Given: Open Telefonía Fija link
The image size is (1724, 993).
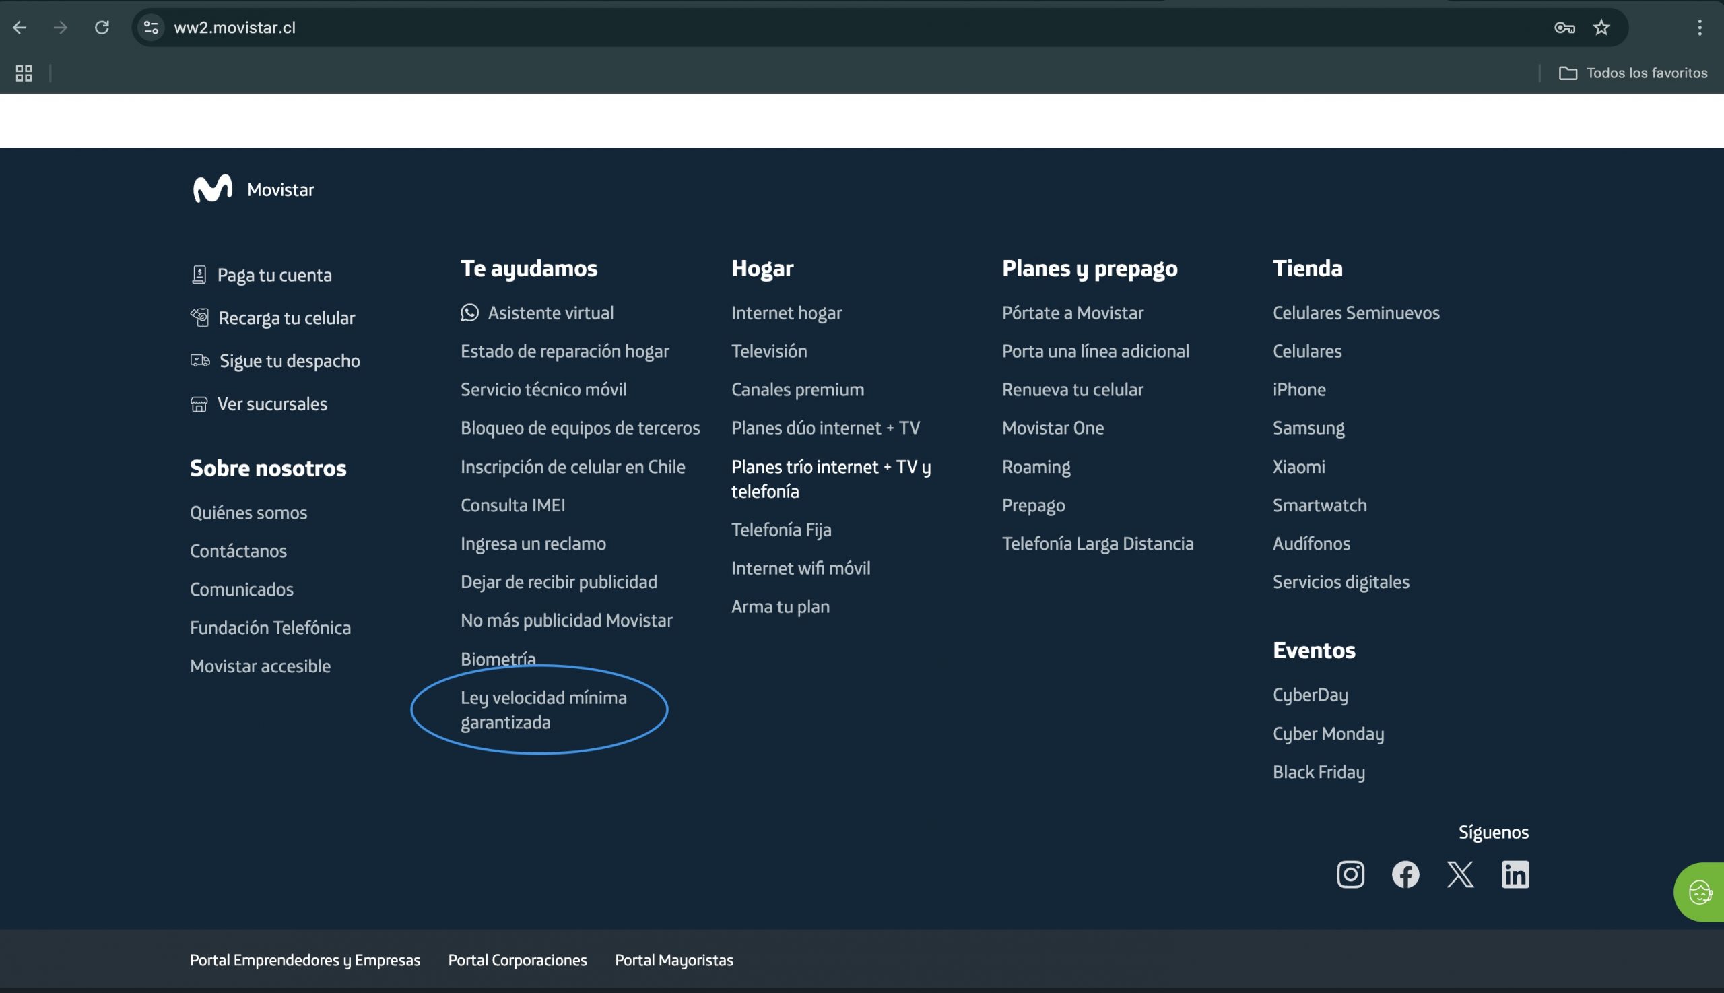Looking at the screenshot, I should 781,530.
